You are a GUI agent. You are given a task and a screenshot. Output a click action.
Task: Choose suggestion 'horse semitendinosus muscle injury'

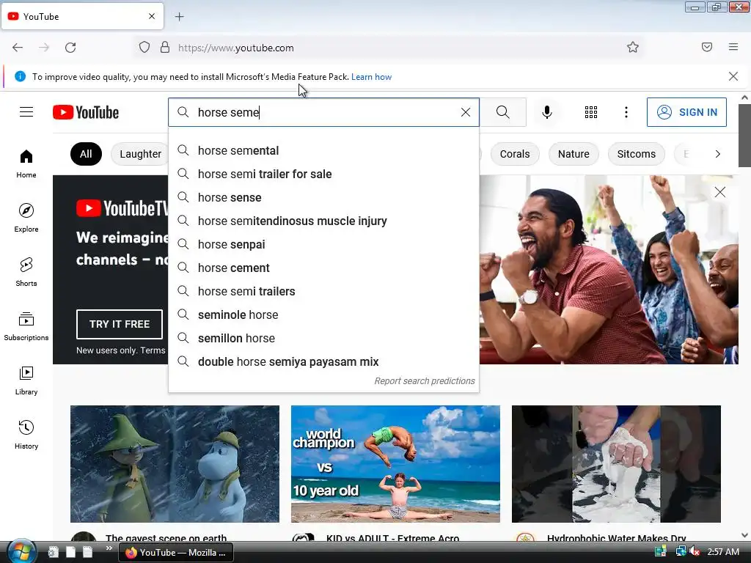(x=323, y=221)
